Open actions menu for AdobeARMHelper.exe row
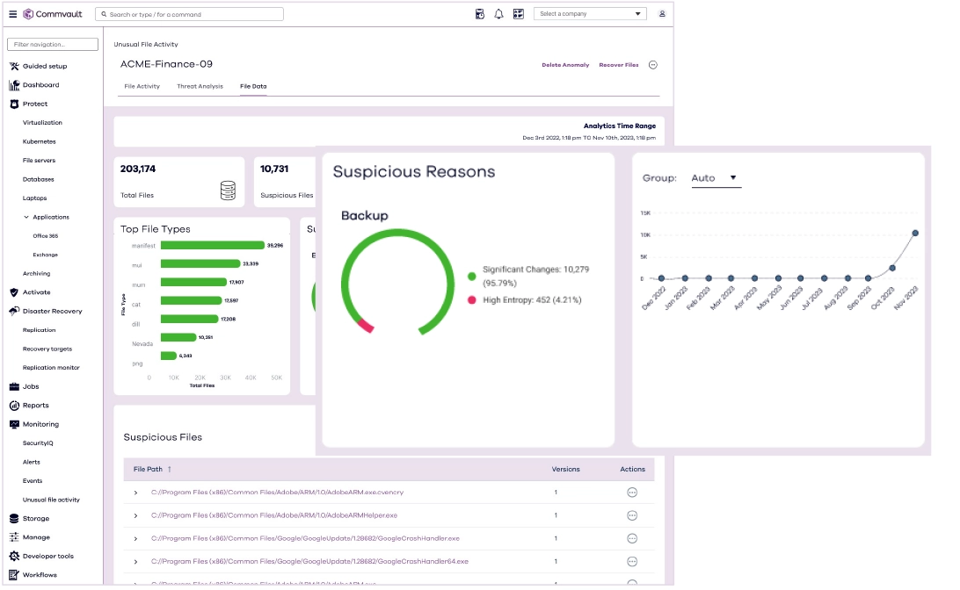960x590 pixels. click(x=631, y=515)
